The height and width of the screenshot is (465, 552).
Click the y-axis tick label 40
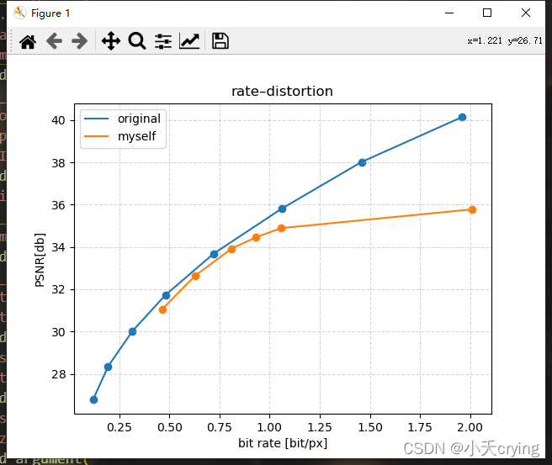(x=58, y=120)
